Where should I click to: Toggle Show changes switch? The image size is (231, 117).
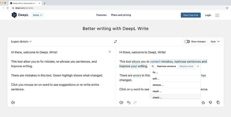coord(187,42)
